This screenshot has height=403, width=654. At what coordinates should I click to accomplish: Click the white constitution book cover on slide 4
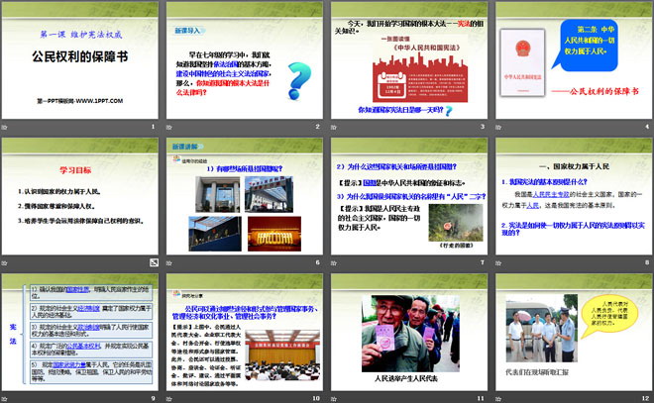tap(523, 60)
